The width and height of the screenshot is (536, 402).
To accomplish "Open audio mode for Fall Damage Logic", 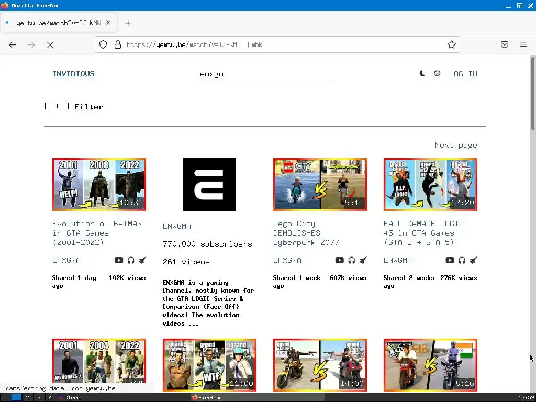I will [x=462, y=260].
